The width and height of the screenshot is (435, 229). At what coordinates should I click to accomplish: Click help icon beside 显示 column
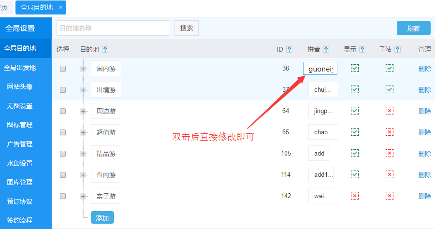362,49
